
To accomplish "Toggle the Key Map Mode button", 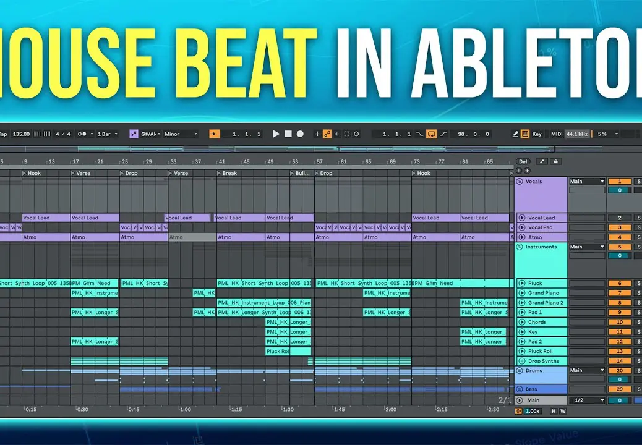I will 537,133.
